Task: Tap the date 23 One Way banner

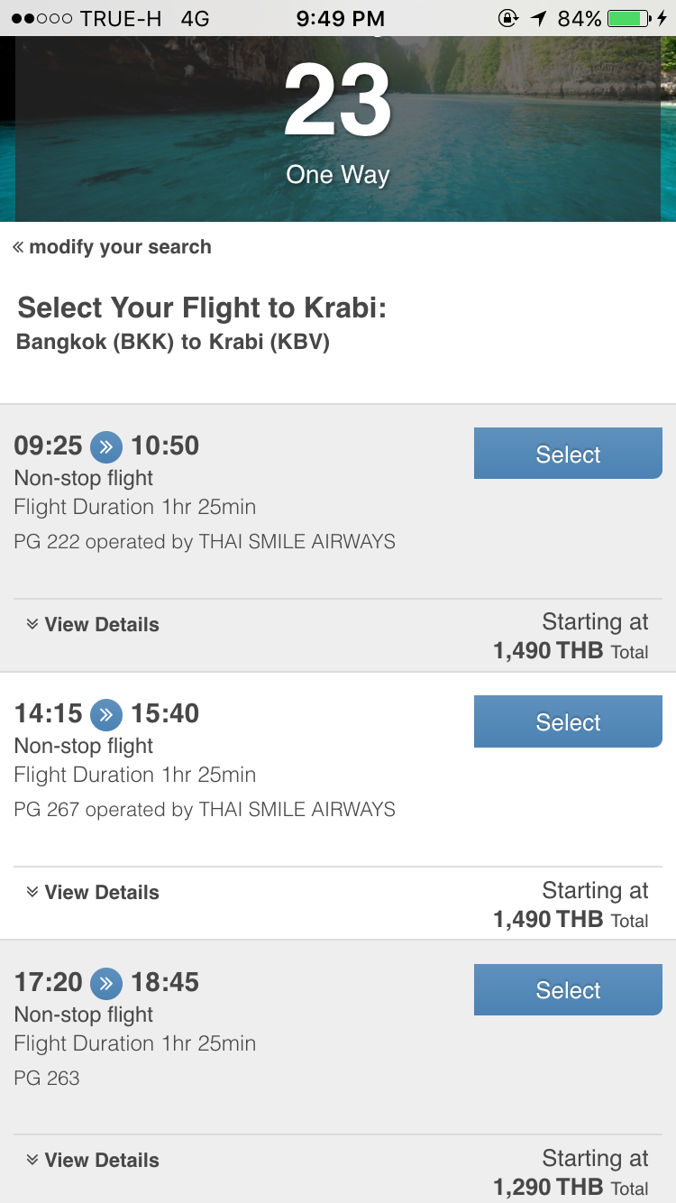Action: coord(338,129)
